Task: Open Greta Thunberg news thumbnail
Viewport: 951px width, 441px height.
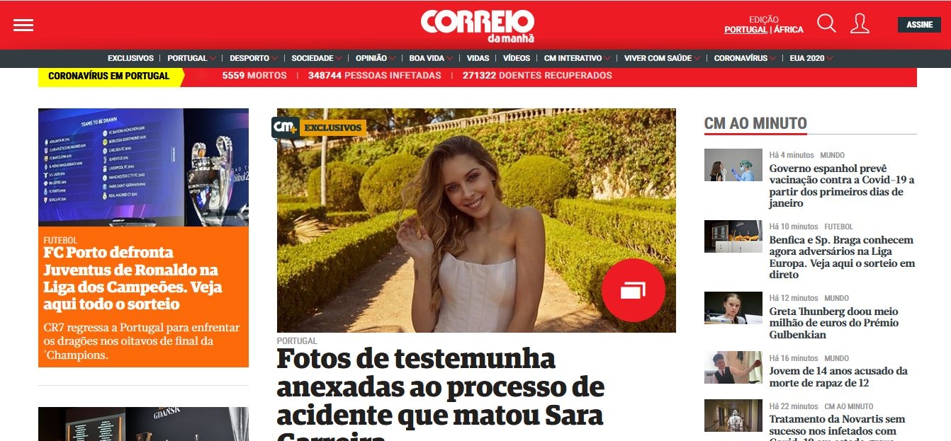Action: point(733,308)
